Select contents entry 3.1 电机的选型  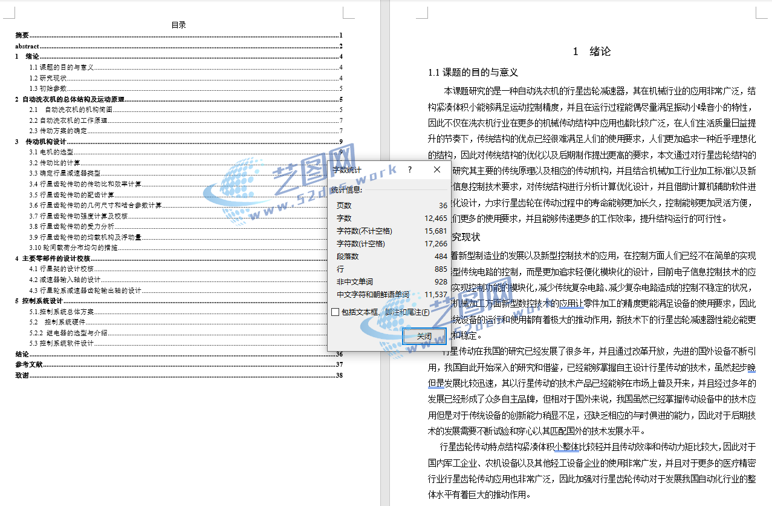186,152
